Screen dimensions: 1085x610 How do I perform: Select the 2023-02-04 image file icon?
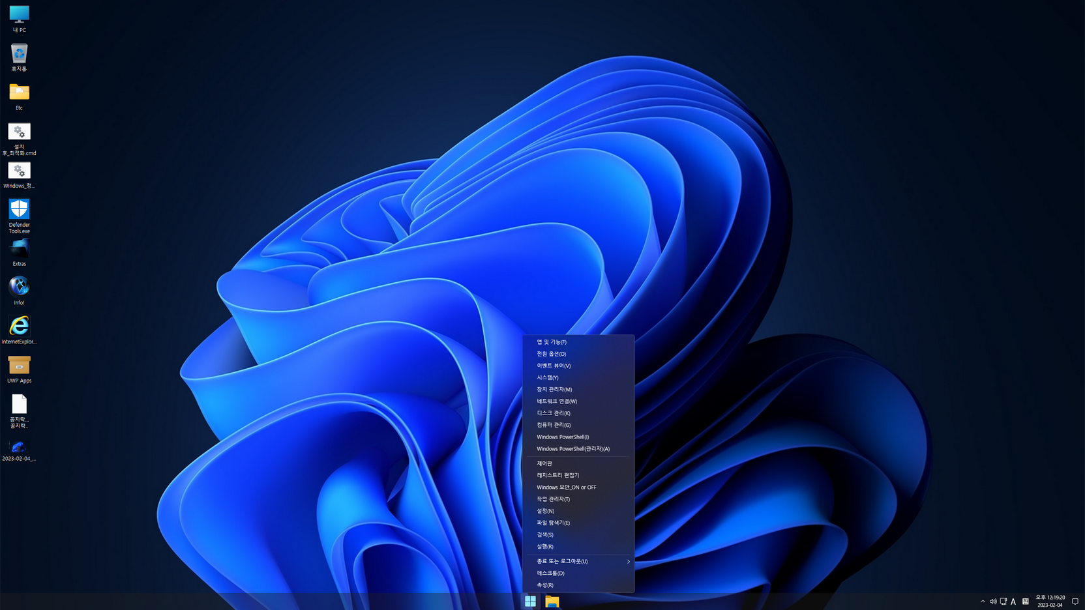(x=19, y=450)
